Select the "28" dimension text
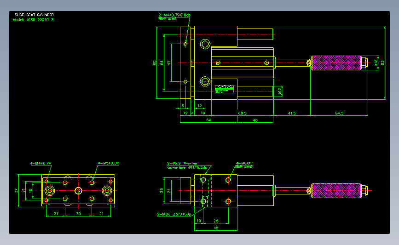Screen dimensions: 399x245 [216, 221]
